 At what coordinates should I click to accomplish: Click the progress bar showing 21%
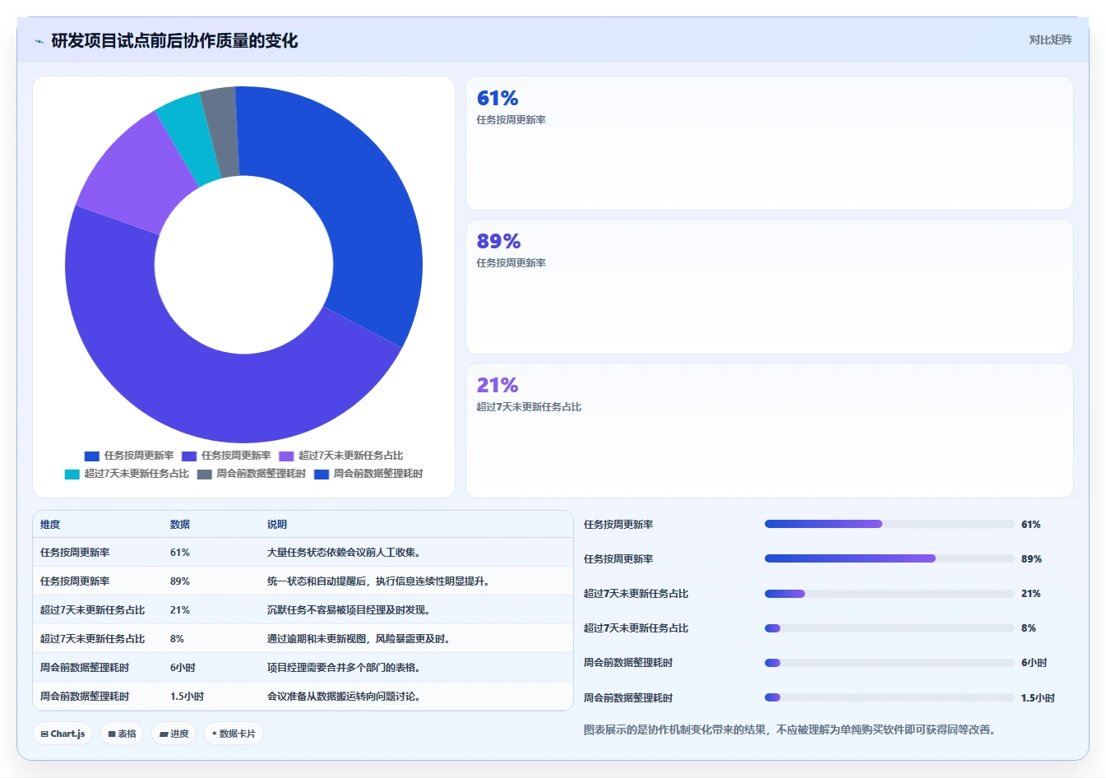(889, 593)
